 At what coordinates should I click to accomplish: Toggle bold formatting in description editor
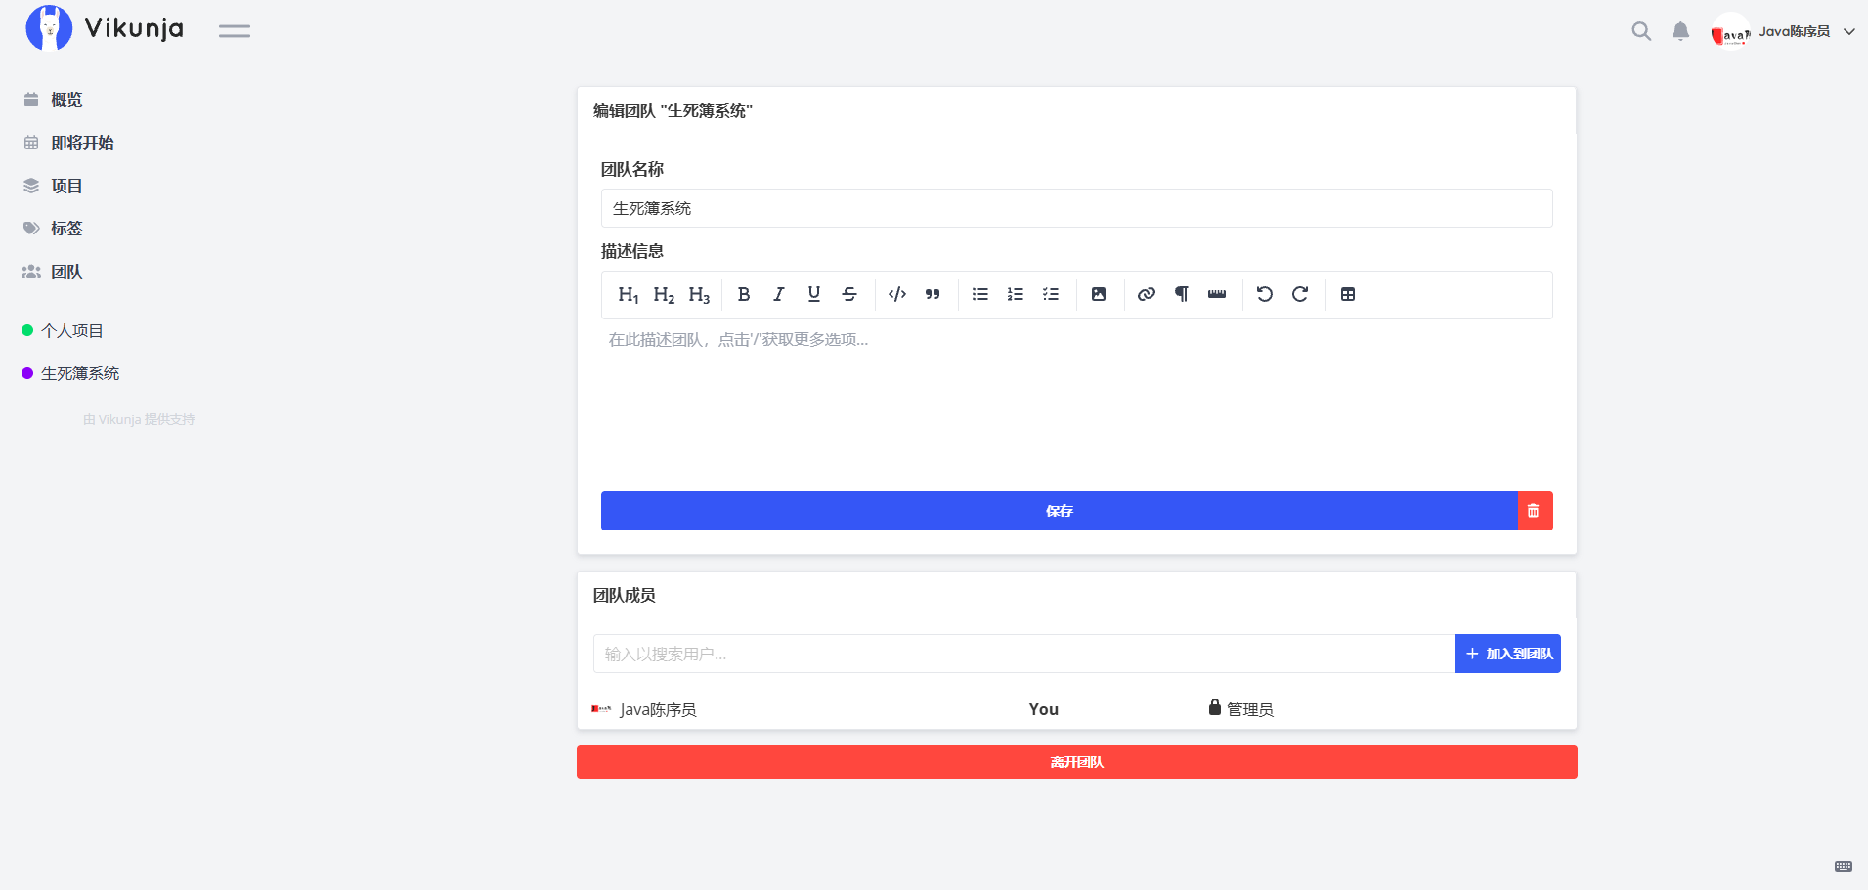click(744, 294)
